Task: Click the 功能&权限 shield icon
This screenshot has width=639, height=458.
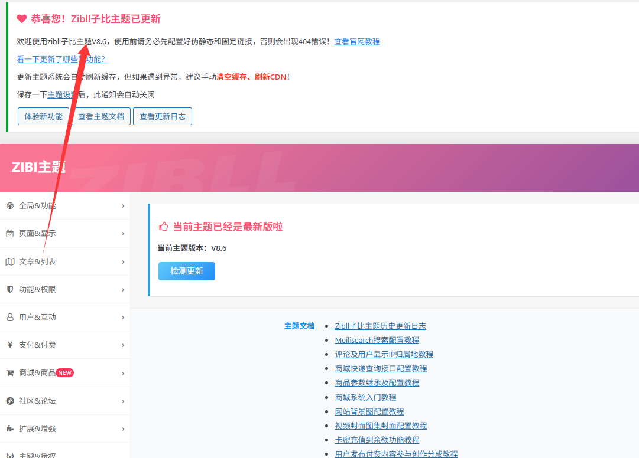Action: click(x=9, y=289)
